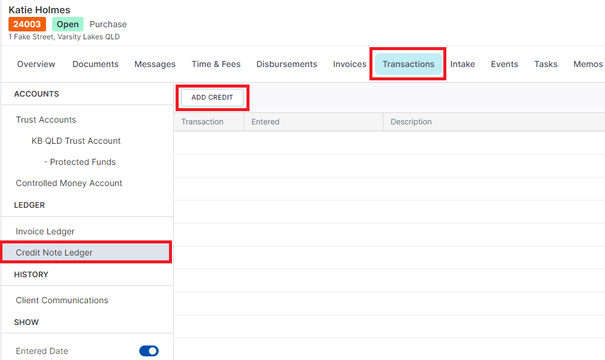Click the client name Katie Holmes
605x360 pixels.
point(39,10)
